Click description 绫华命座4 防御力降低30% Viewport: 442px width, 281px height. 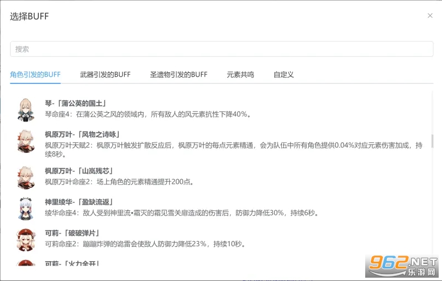tap(182, 213)
